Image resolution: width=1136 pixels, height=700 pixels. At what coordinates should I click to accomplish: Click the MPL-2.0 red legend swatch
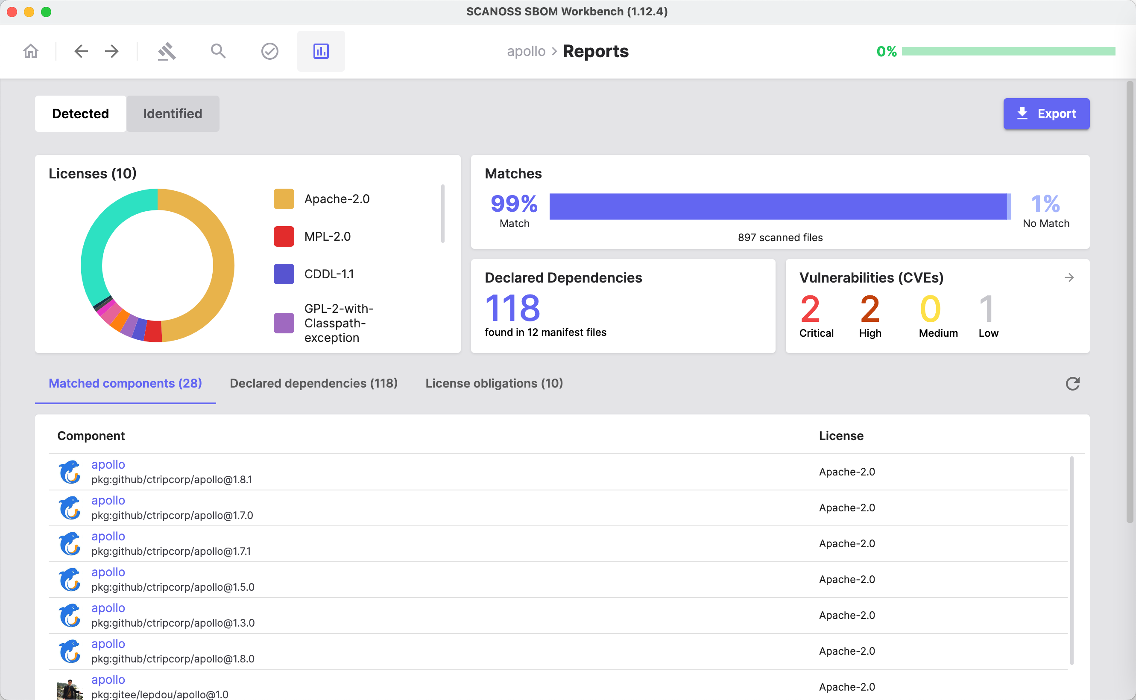coord(284,236)
